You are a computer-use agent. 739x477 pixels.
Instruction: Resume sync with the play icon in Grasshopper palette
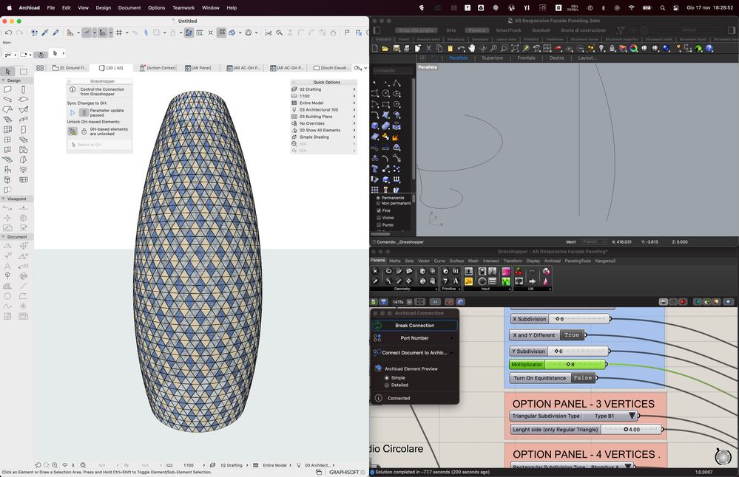click(72, 113)
